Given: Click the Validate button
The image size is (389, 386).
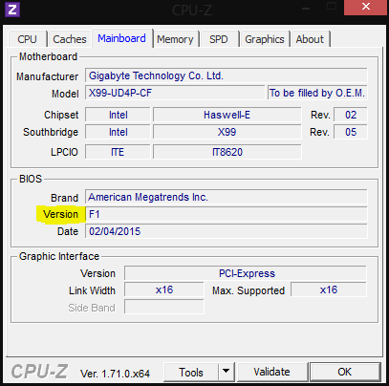Looking at the screenshot, I should tap(272, 372).
